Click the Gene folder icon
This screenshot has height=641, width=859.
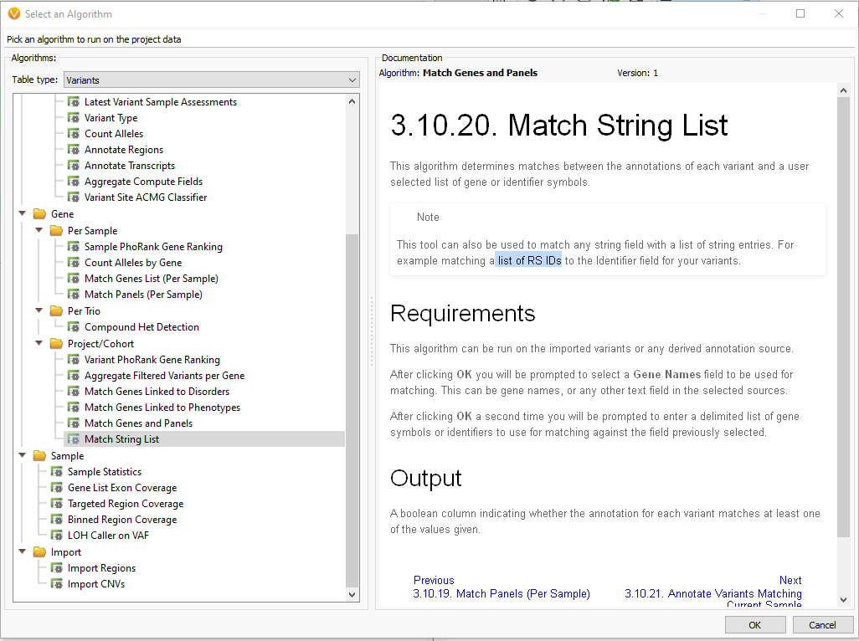(39, 213)
